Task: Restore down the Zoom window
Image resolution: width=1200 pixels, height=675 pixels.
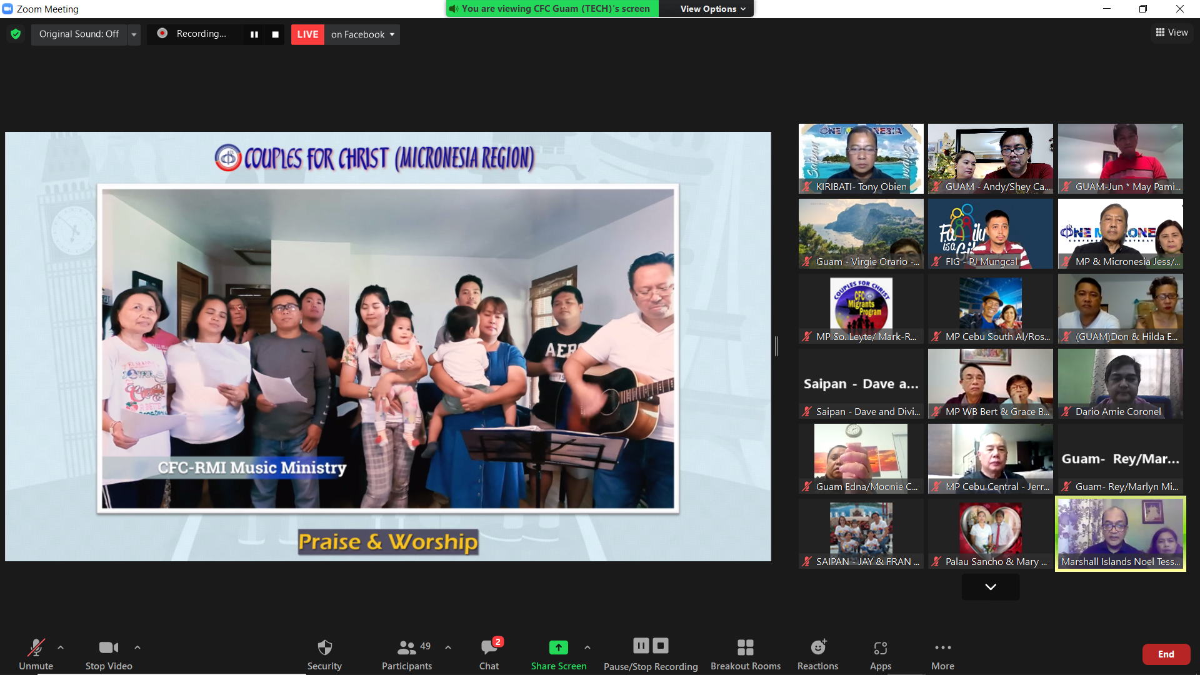Action: (x=1143, y=9)
